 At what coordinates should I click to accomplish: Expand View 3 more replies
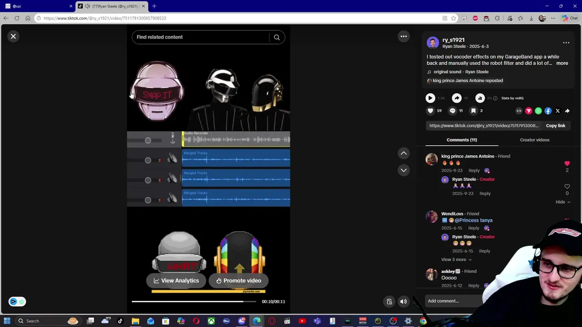(x=456, y=260)
